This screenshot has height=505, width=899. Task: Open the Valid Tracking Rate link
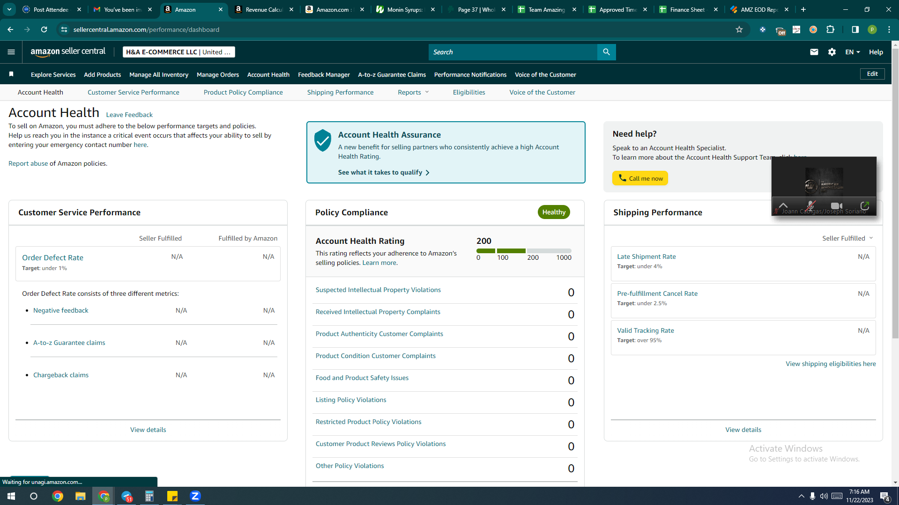(x=645, y=330)
